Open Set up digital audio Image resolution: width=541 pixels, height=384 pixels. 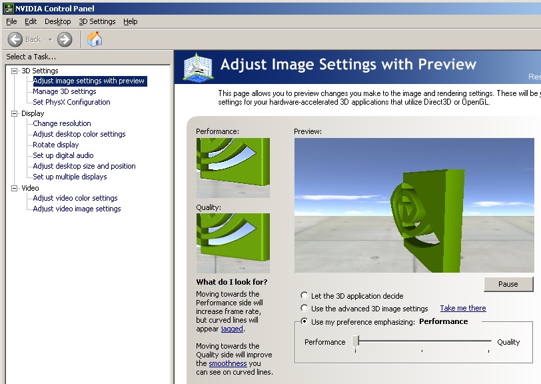(63, 156)
